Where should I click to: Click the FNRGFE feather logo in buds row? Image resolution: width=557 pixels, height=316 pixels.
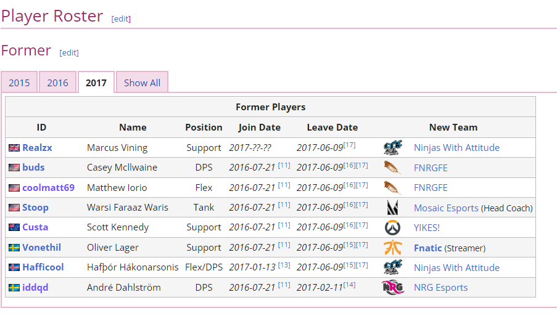click(x=392, y=168)
